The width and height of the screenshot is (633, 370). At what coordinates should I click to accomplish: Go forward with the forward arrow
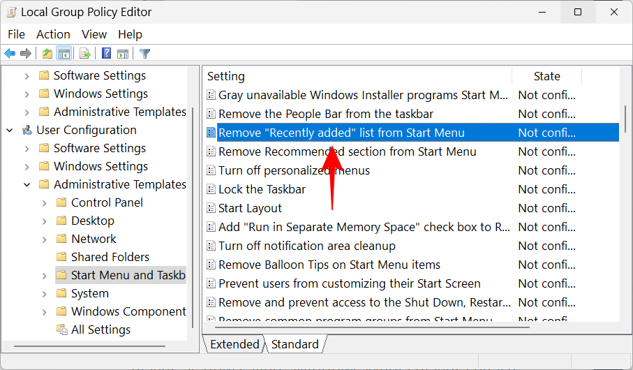point(26,53)
